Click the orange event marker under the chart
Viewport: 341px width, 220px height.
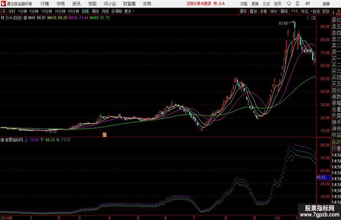point(104,135)
